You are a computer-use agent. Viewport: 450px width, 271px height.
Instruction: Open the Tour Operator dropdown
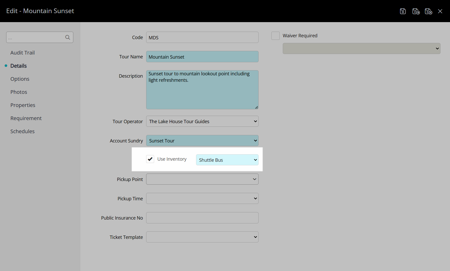202,121
